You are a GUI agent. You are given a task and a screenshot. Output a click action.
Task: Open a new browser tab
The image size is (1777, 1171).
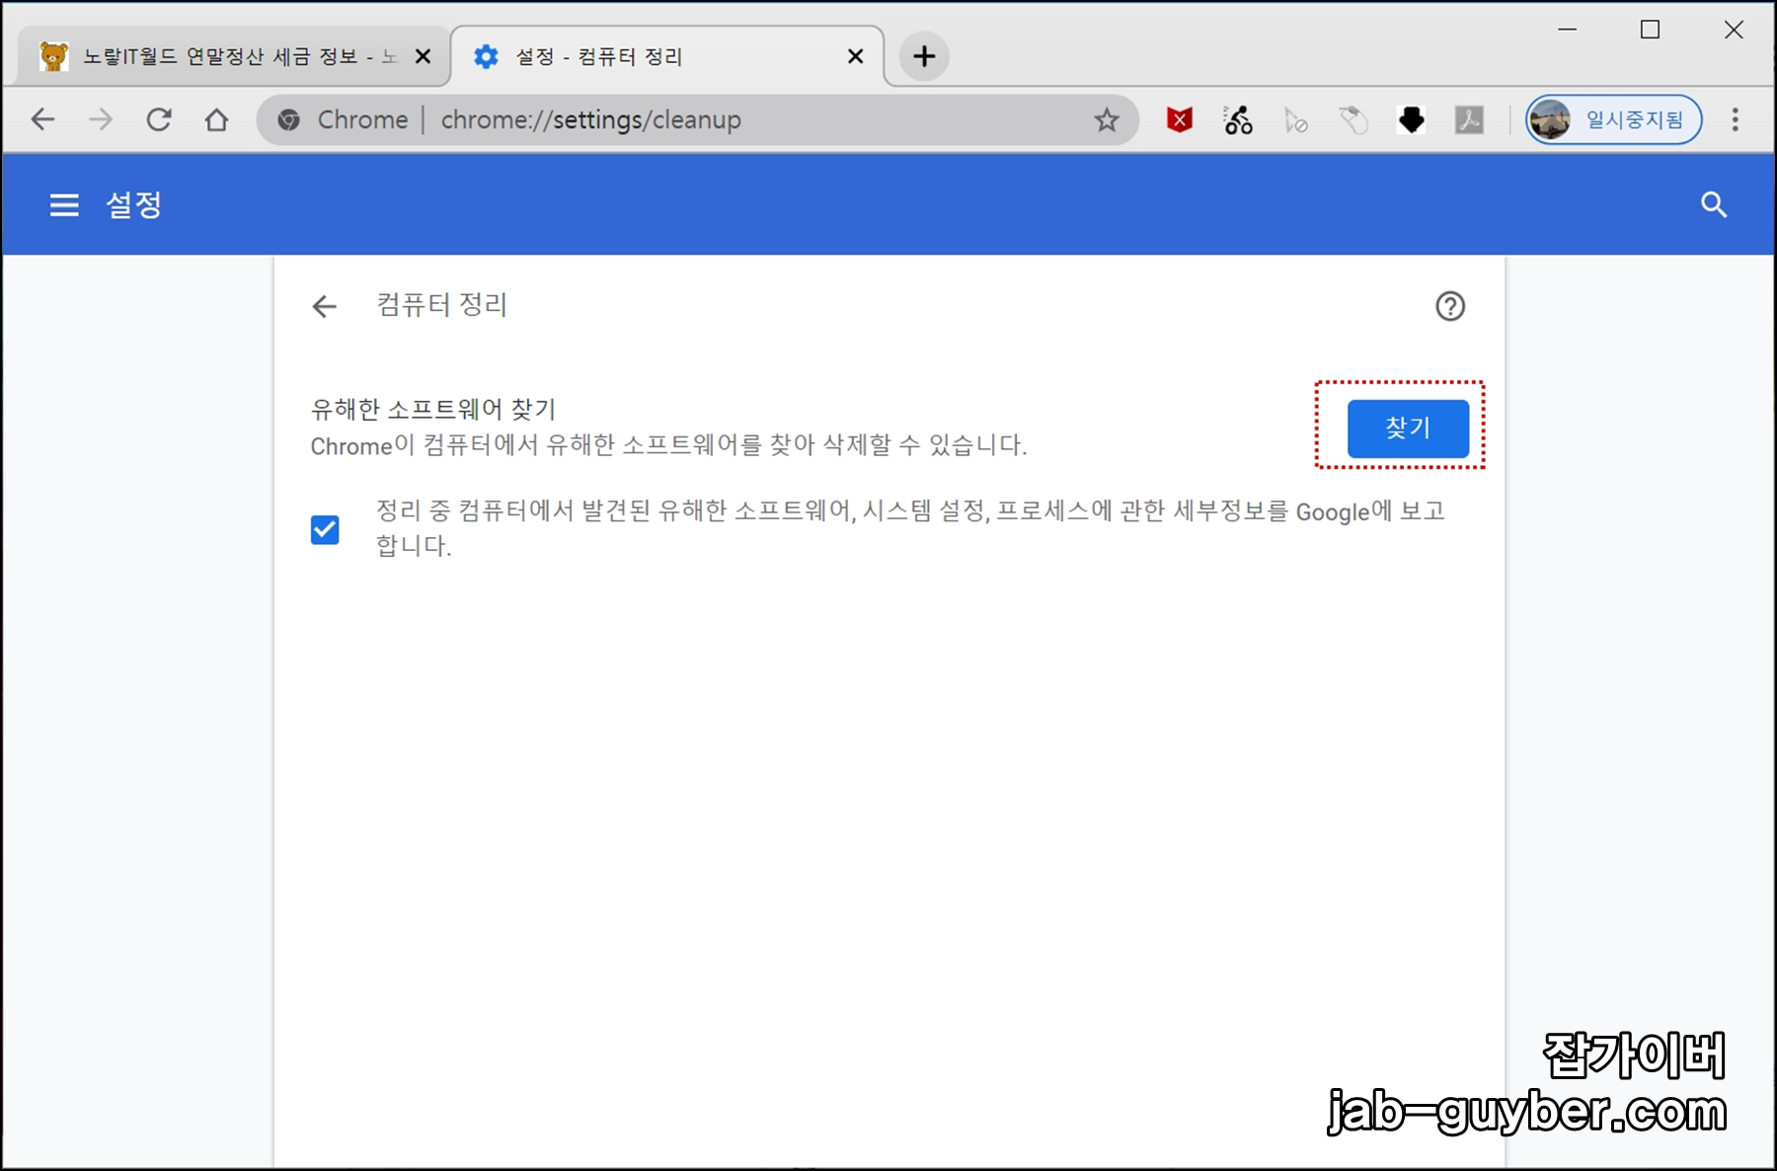[x=924, y=56]
